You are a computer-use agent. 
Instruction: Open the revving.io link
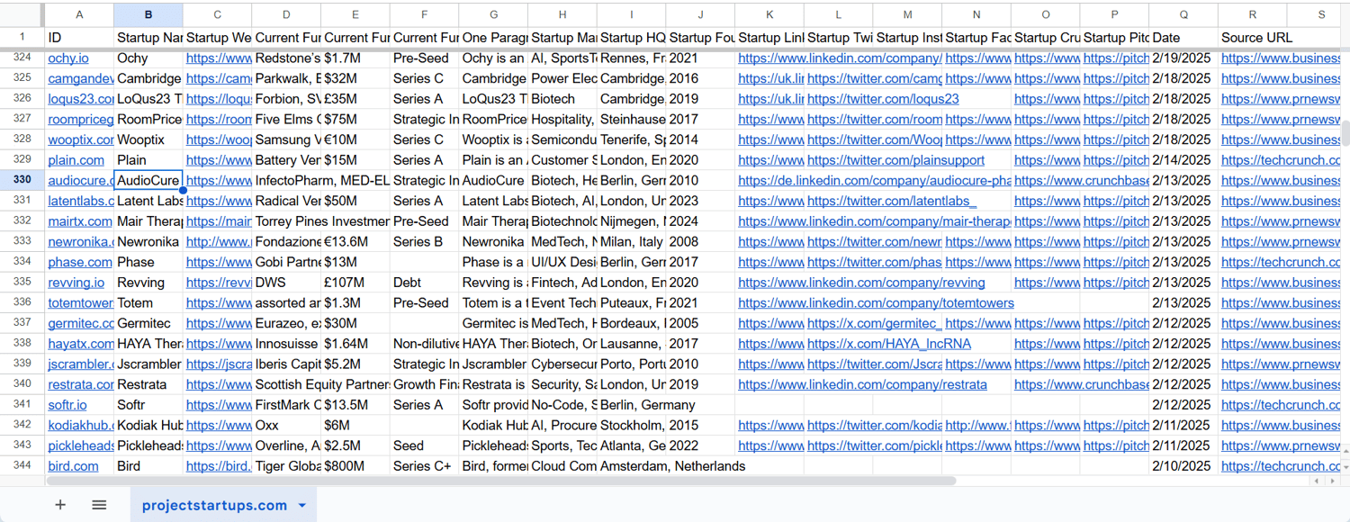76,282
